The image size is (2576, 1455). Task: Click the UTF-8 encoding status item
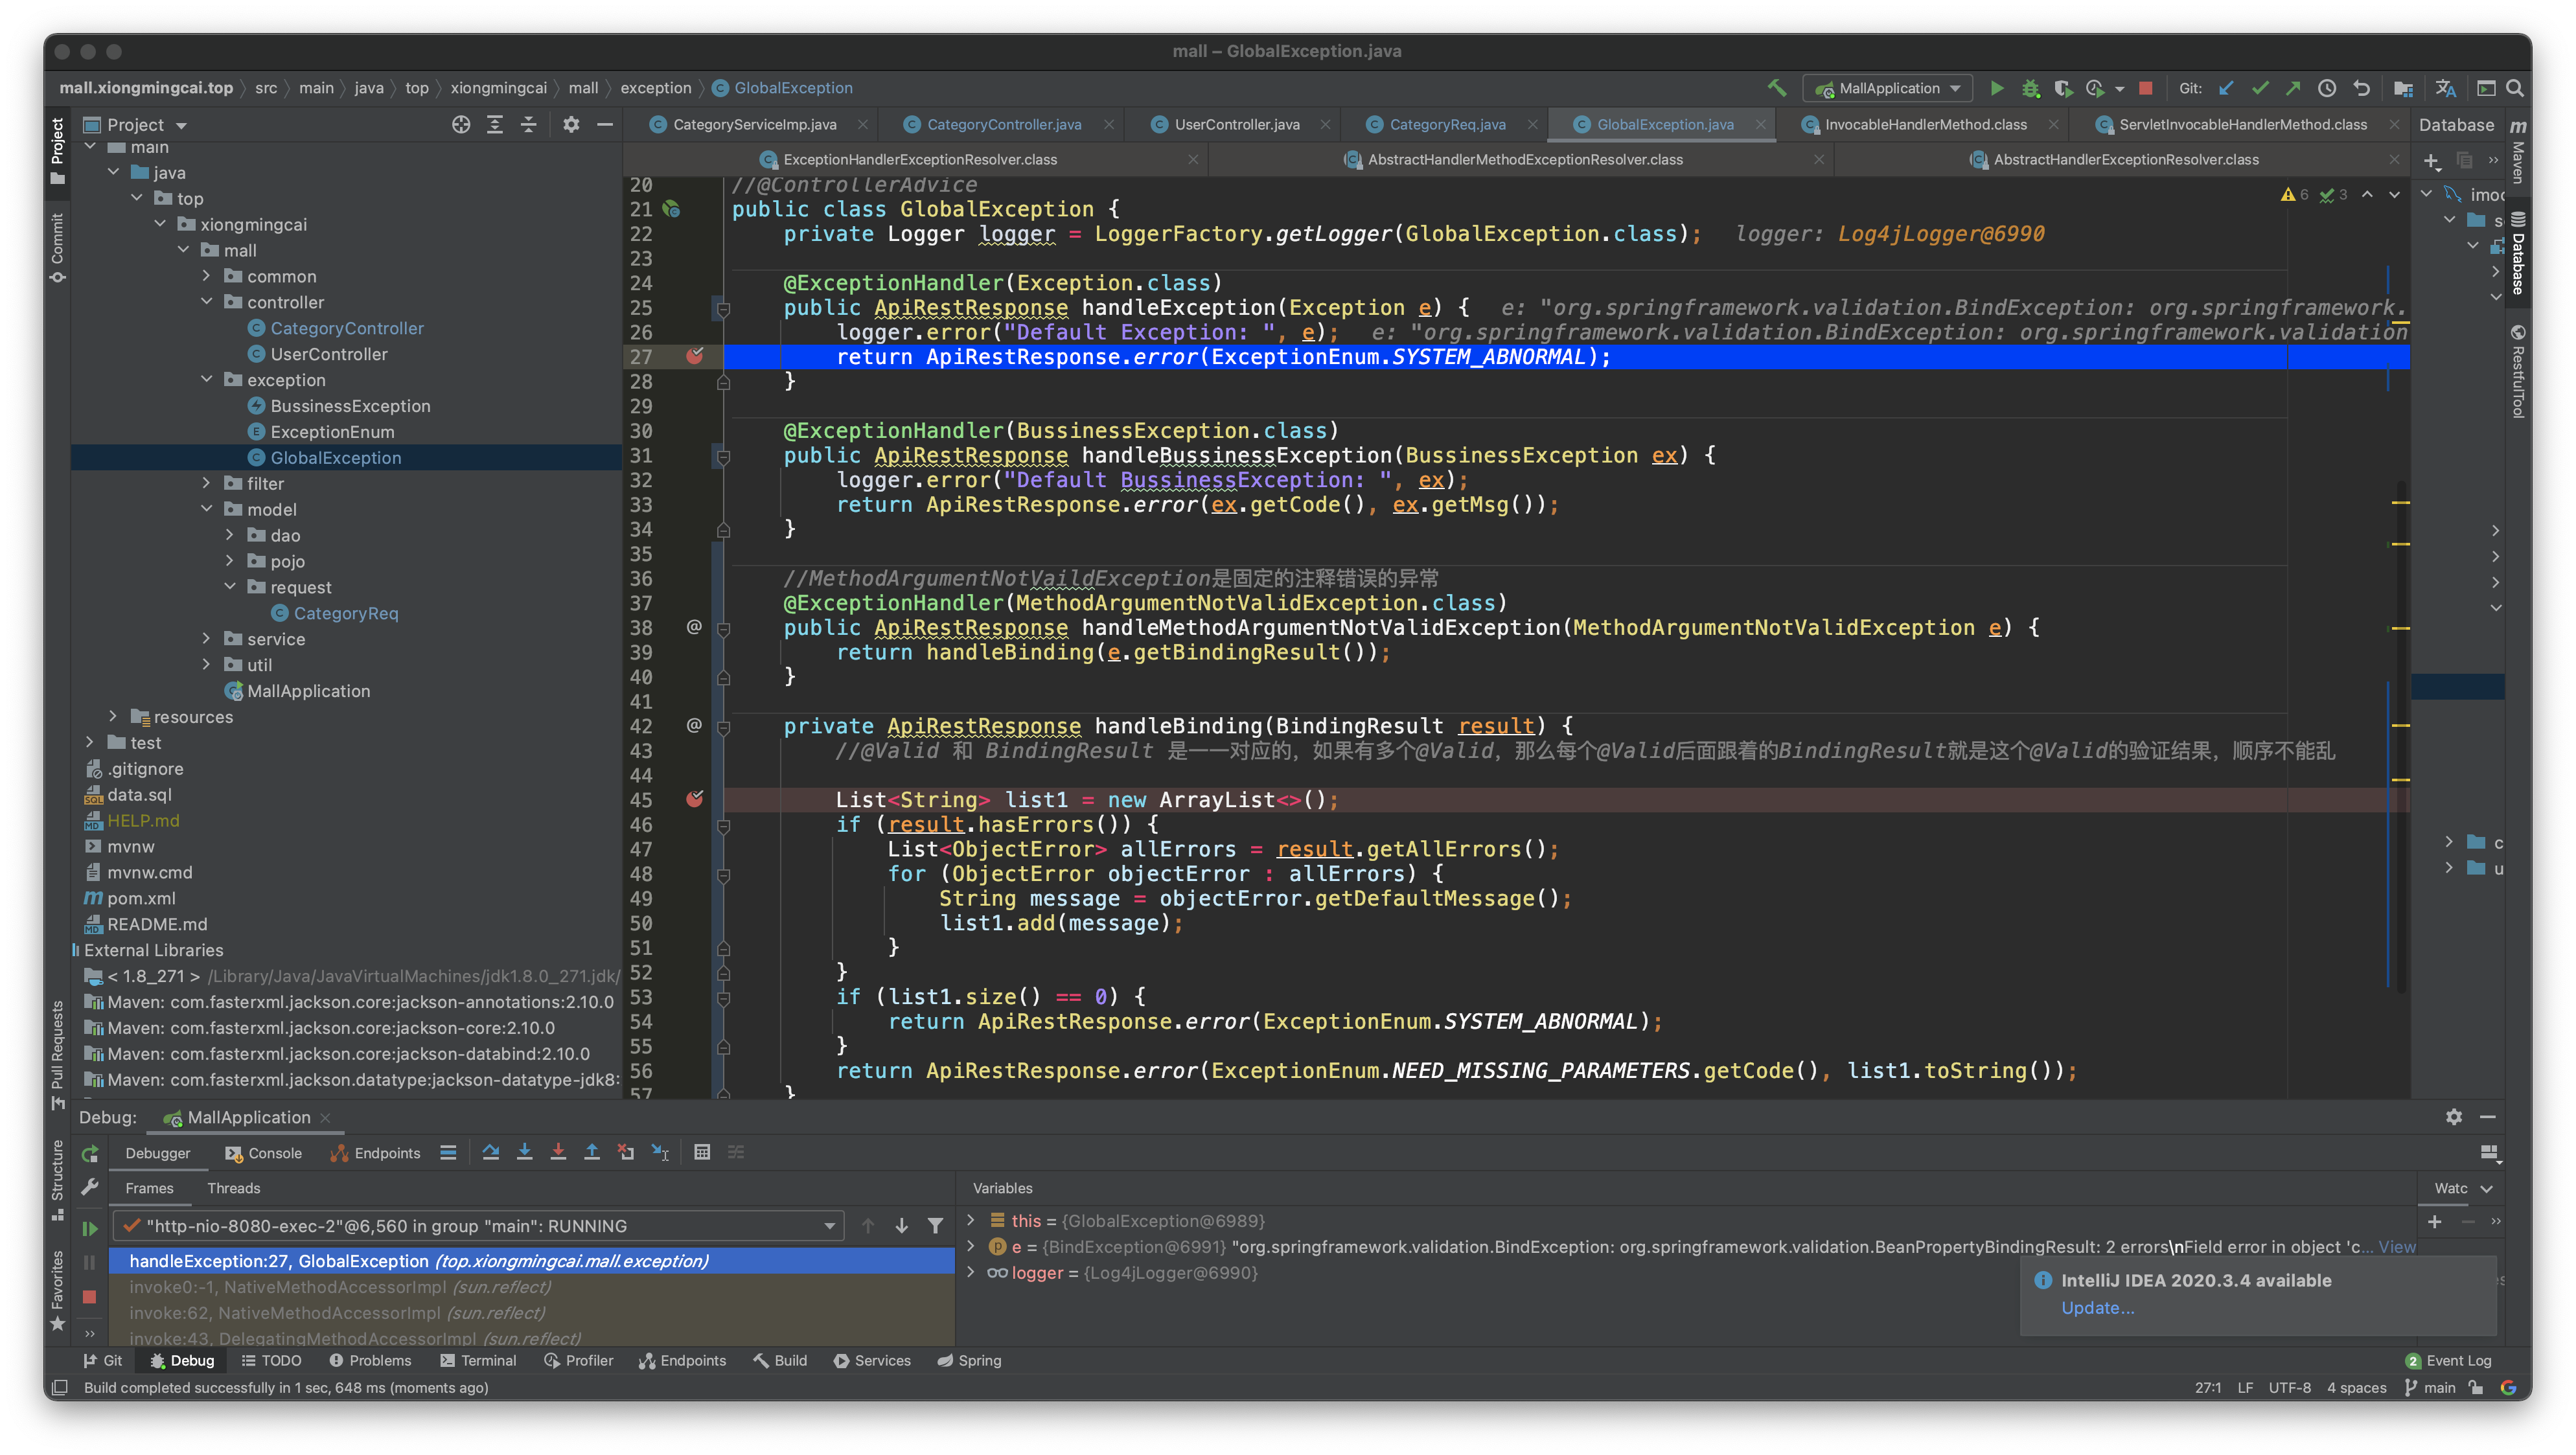click(x=2289, y=1387)
